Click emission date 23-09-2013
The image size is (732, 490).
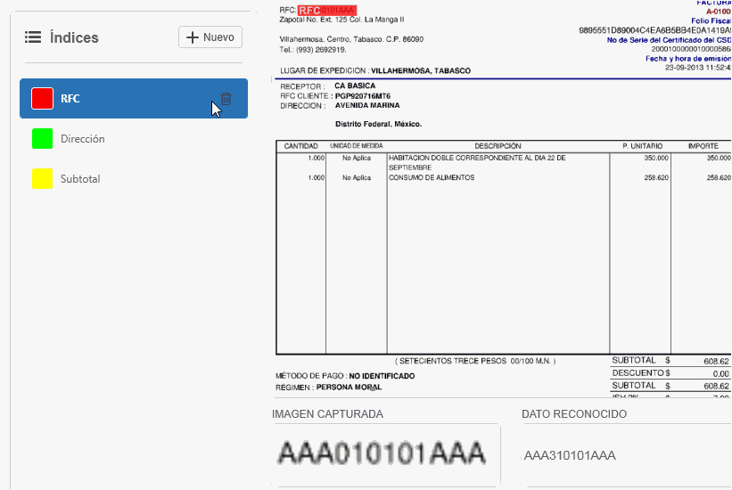click(x=684, y=68)
